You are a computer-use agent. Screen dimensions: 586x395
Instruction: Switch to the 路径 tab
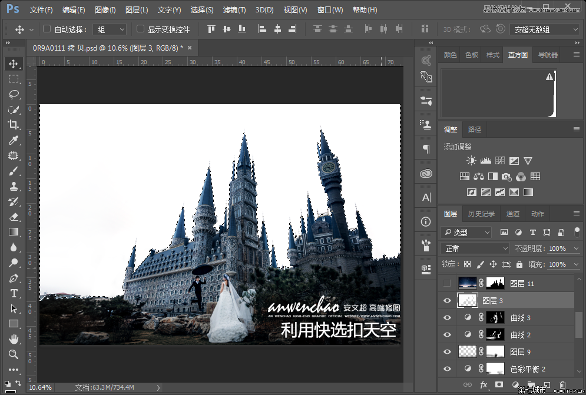click(x=475, y=130)
